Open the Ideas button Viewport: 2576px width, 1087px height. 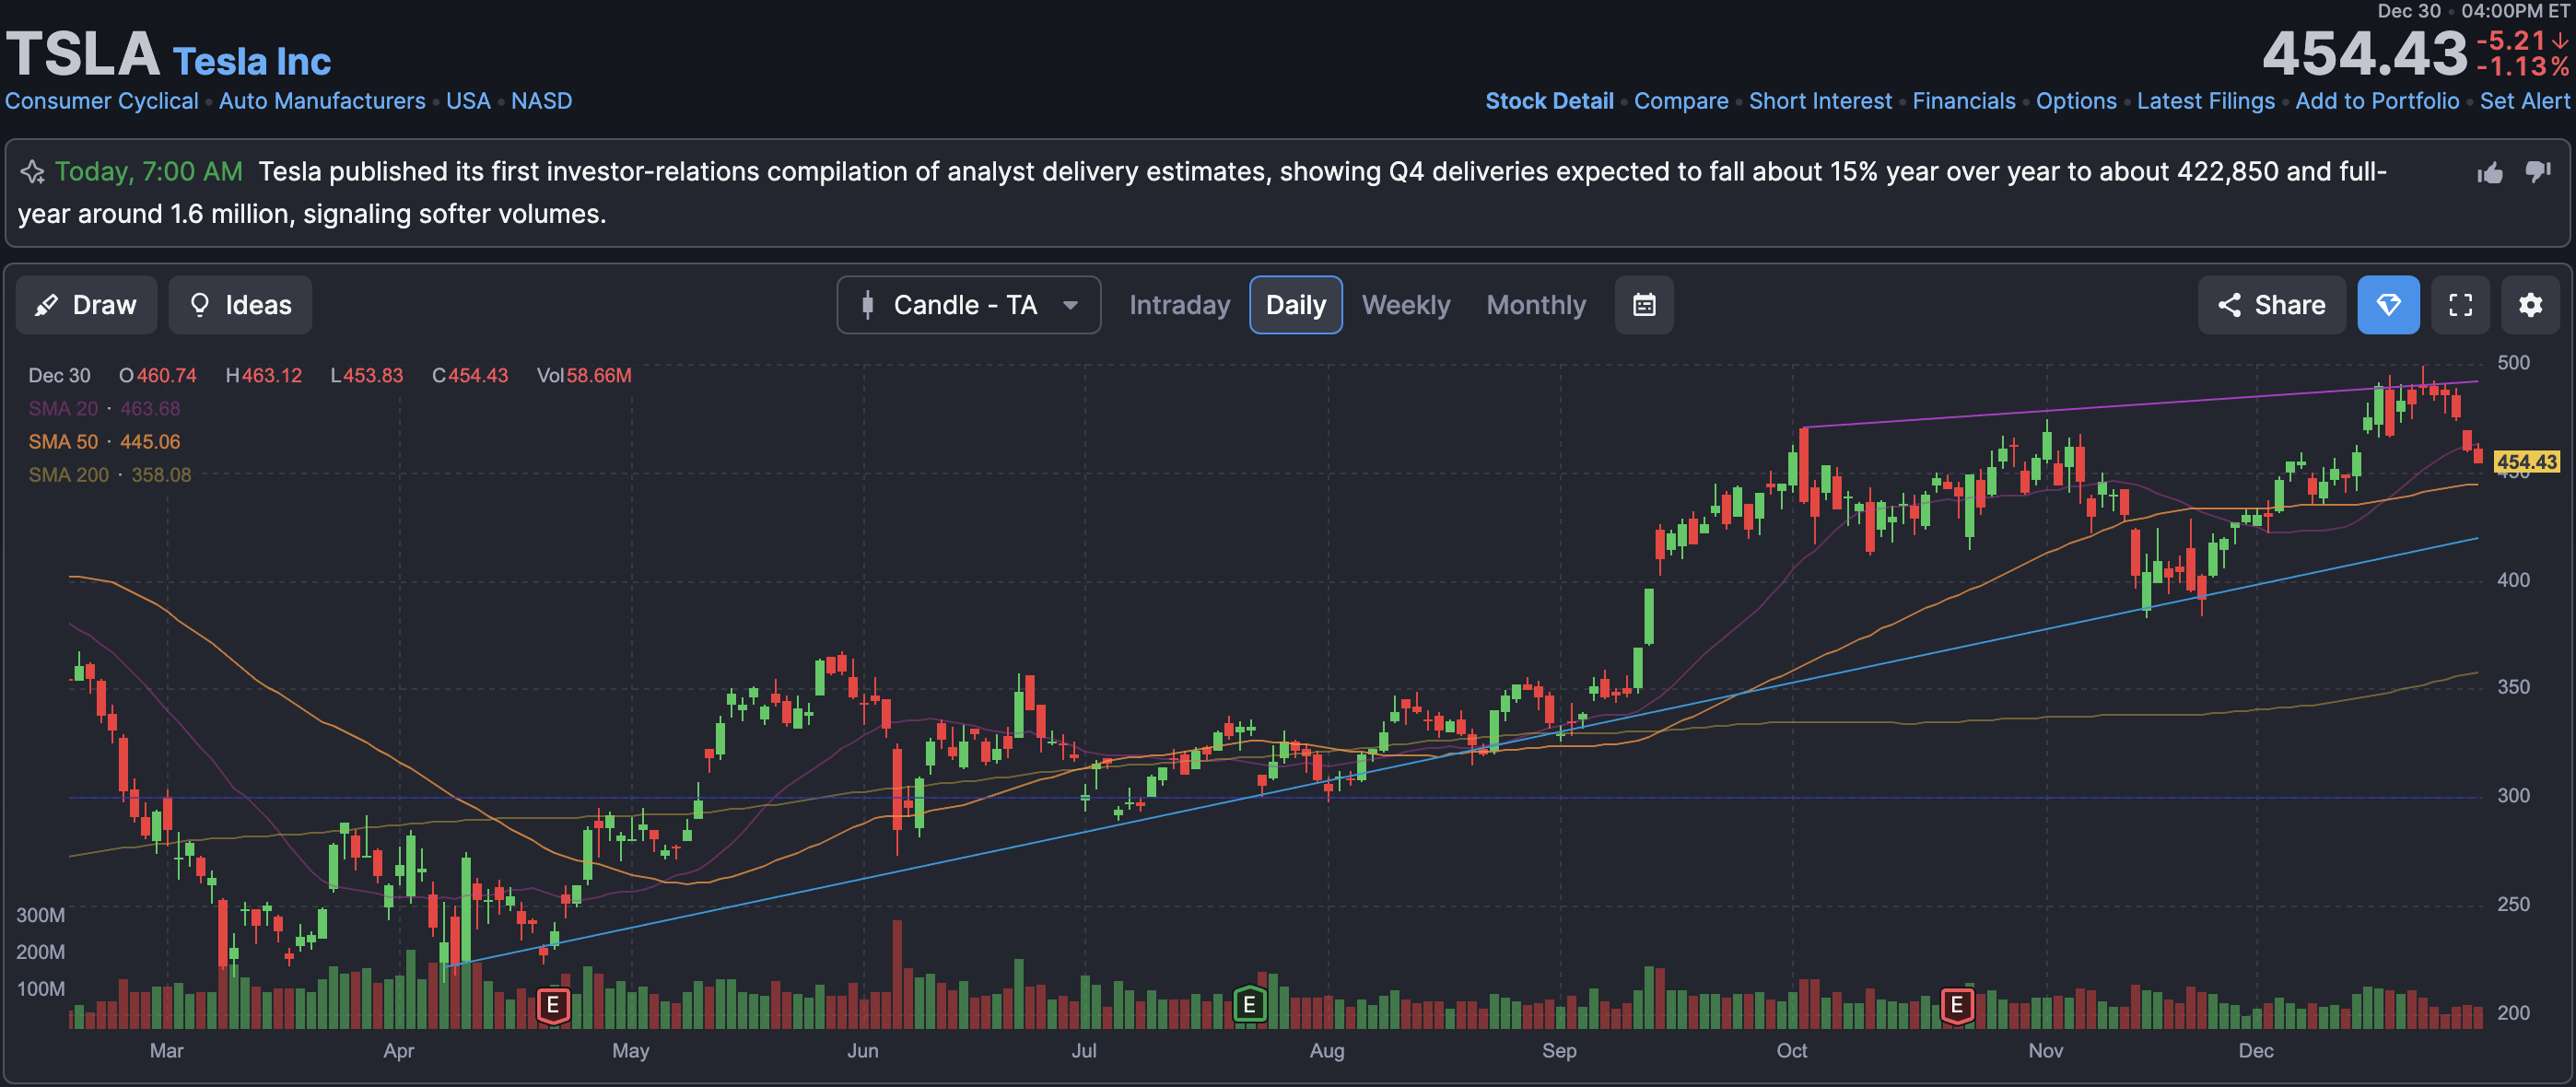(x=240, y=305)
